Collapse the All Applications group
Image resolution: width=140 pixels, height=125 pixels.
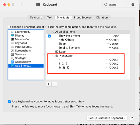53,32
